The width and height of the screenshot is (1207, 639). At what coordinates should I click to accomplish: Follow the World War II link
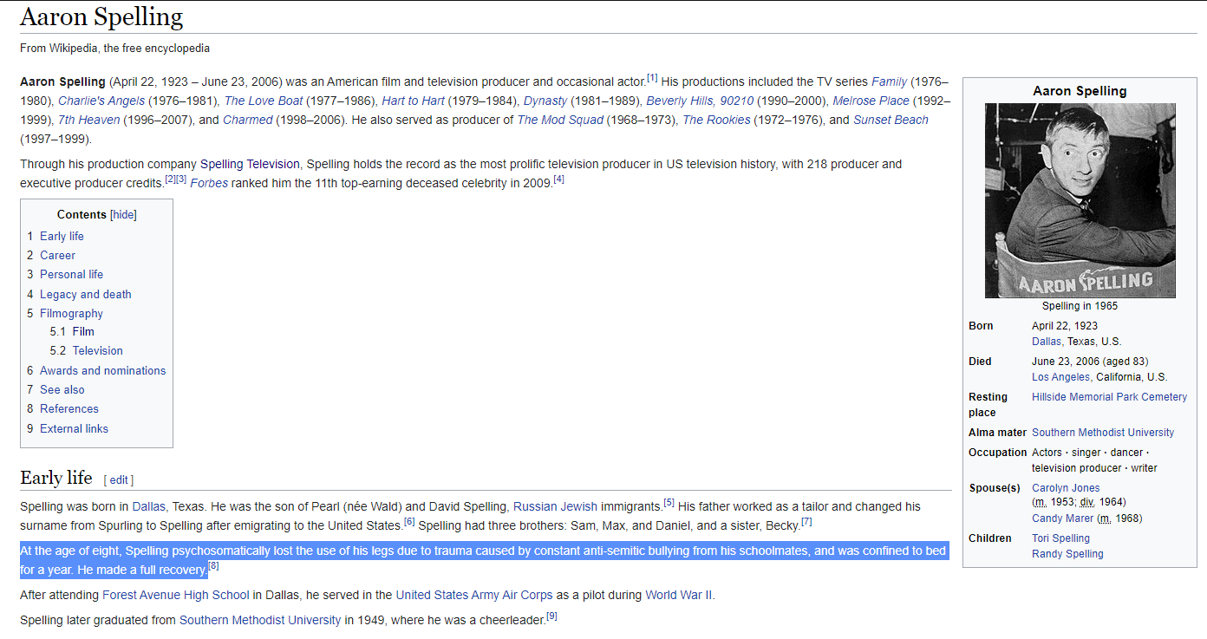point(678,595)
